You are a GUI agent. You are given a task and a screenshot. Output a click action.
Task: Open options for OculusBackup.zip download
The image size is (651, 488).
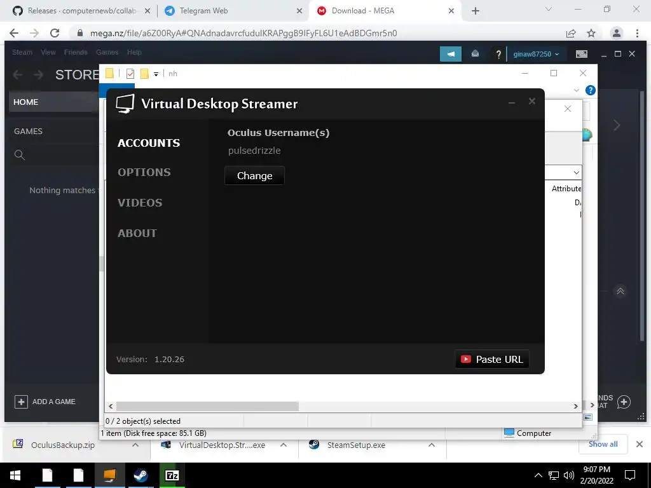(135, 445)
